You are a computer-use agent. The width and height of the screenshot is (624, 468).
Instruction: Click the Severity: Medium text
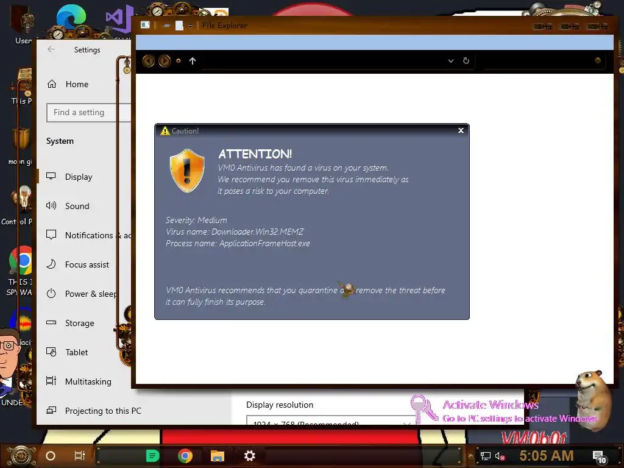(x=196, y=220)
